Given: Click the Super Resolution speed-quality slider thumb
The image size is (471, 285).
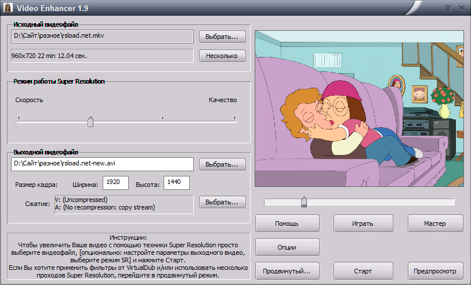Looking at the screenshot, I should (x=90, y=122).
